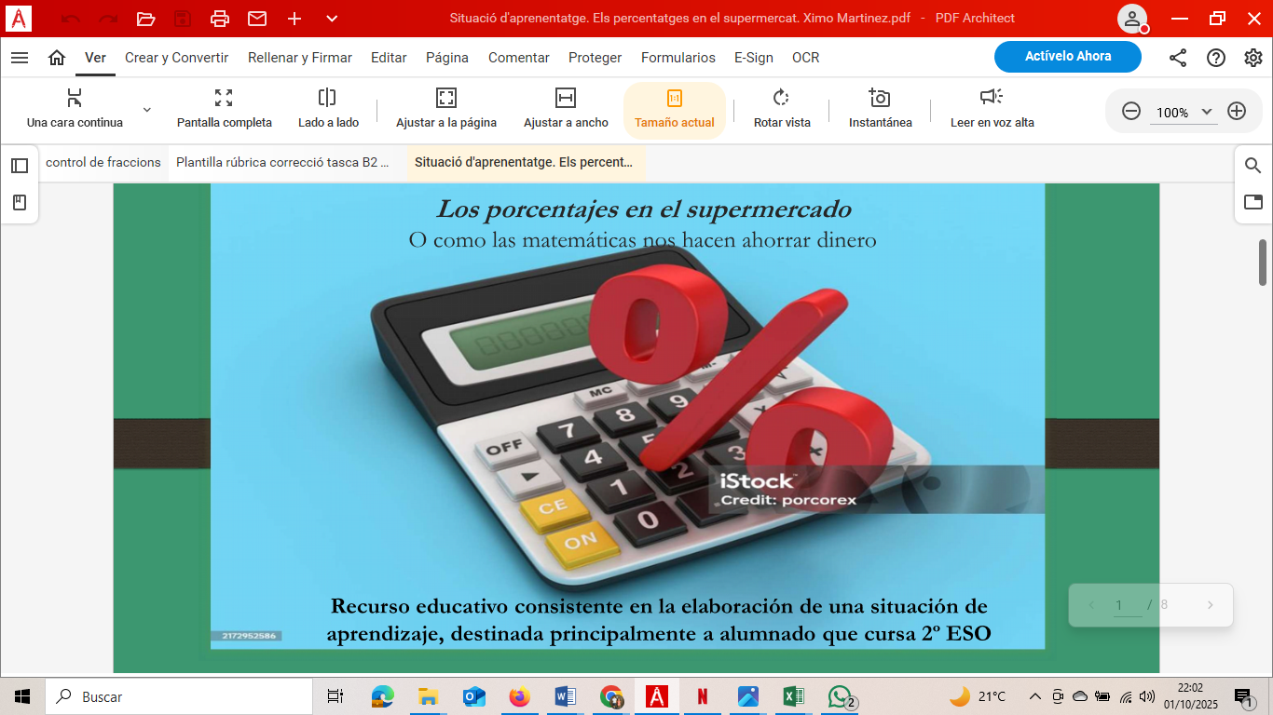
Task: Open the Share icon
Action: 1178,58
